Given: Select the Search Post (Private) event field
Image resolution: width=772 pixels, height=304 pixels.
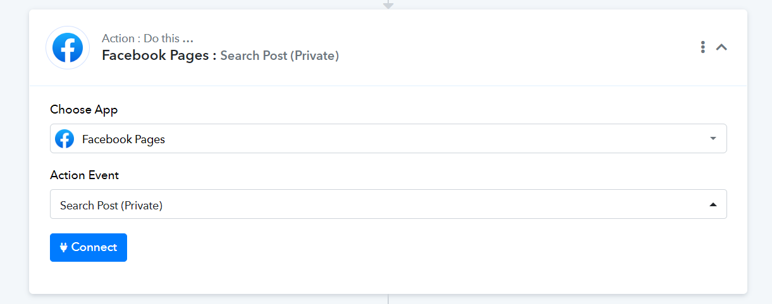Looking at the screenshot, I should pyautogui.click(x=388, y=204).
